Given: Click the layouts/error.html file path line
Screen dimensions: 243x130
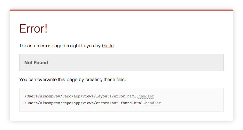Looking at the screenshot, I should (89, 96).
